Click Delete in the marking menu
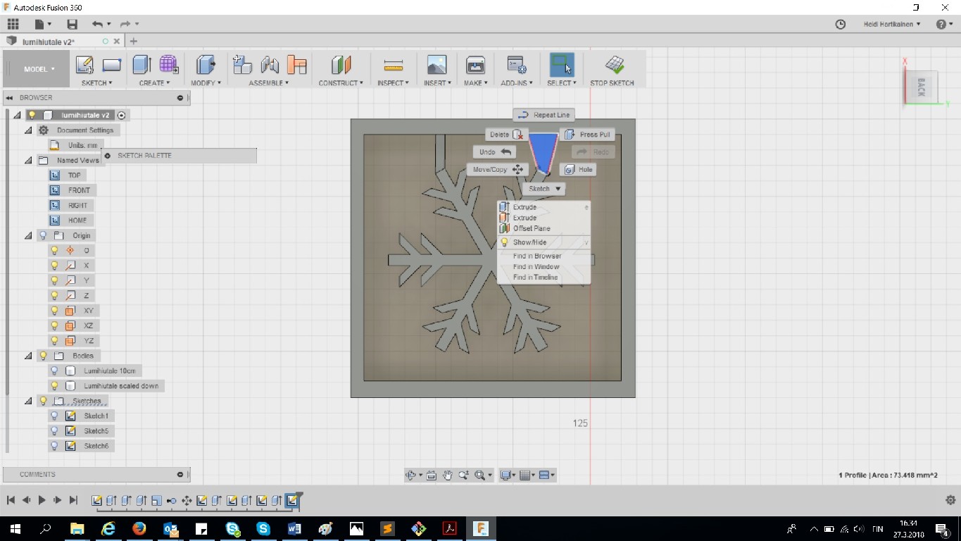 click(x=505, y=135)
